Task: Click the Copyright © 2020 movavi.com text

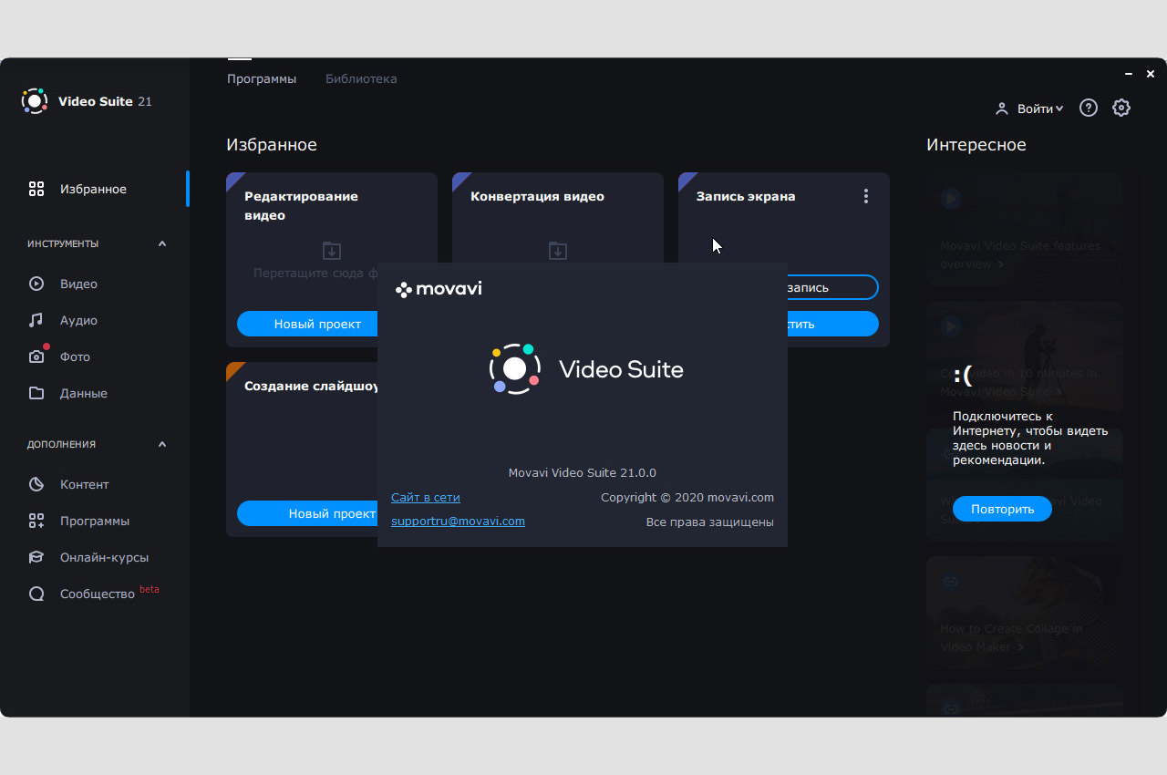Action: click(x=687, y=497)
